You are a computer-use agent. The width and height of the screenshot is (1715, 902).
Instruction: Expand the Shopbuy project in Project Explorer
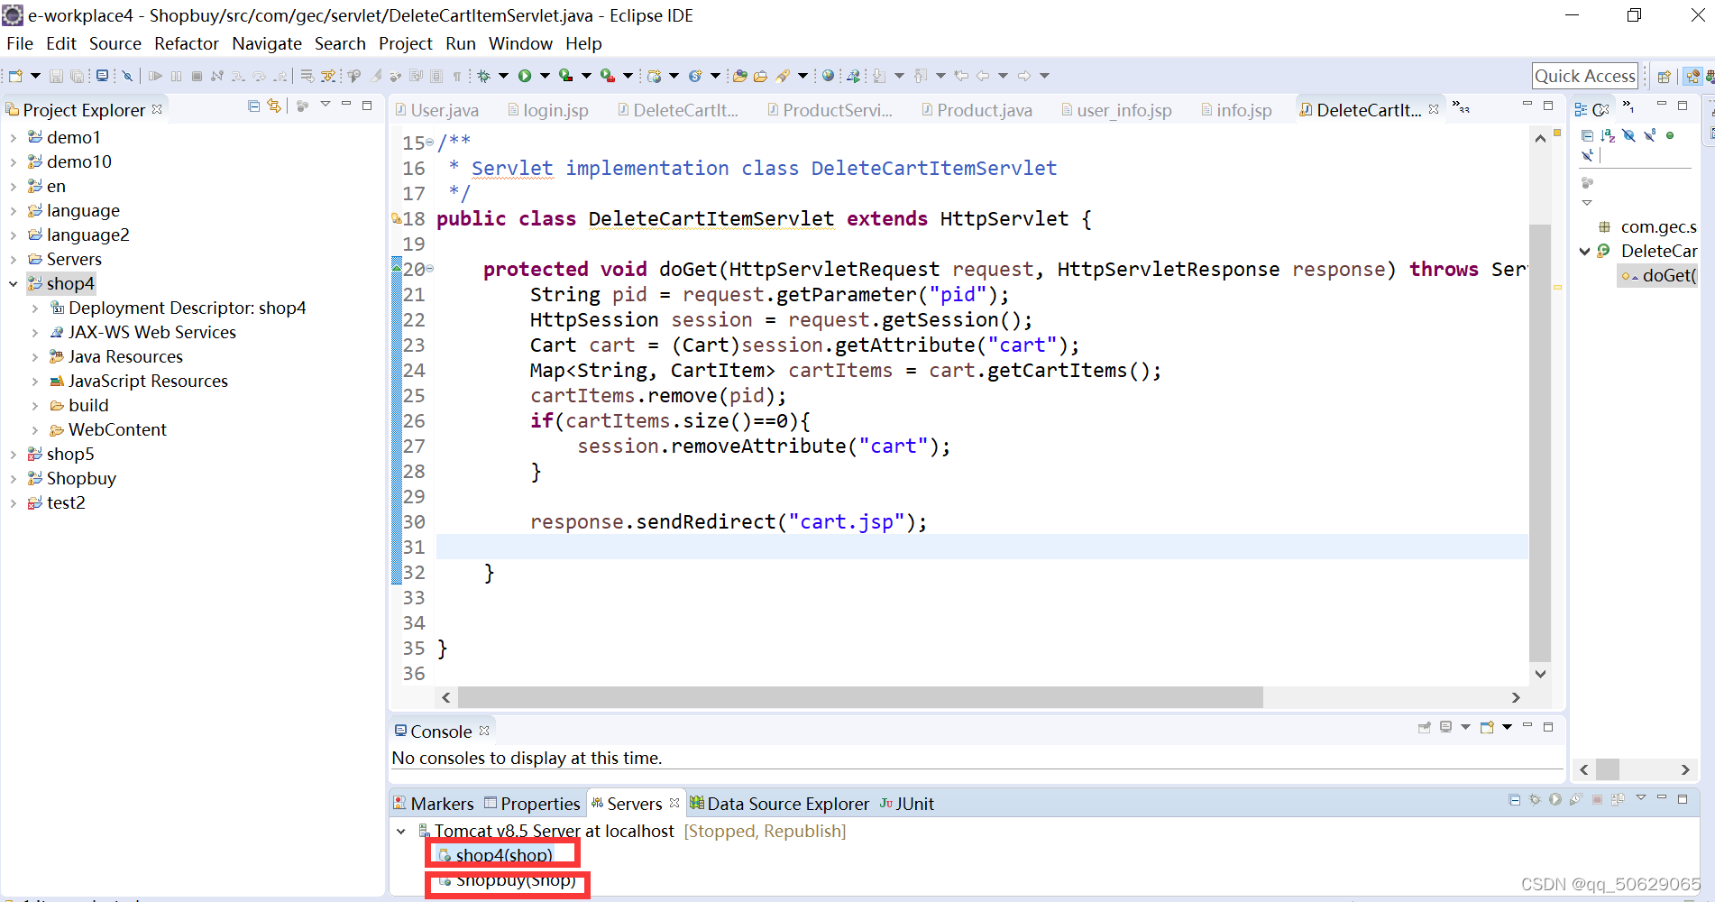click(14, 478)
